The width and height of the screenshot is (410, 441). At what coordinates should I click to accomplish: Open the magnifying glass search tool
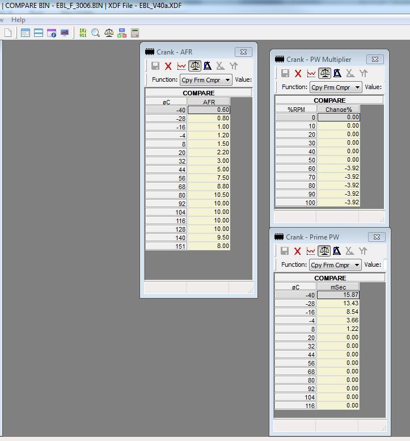tap(96, 33)
